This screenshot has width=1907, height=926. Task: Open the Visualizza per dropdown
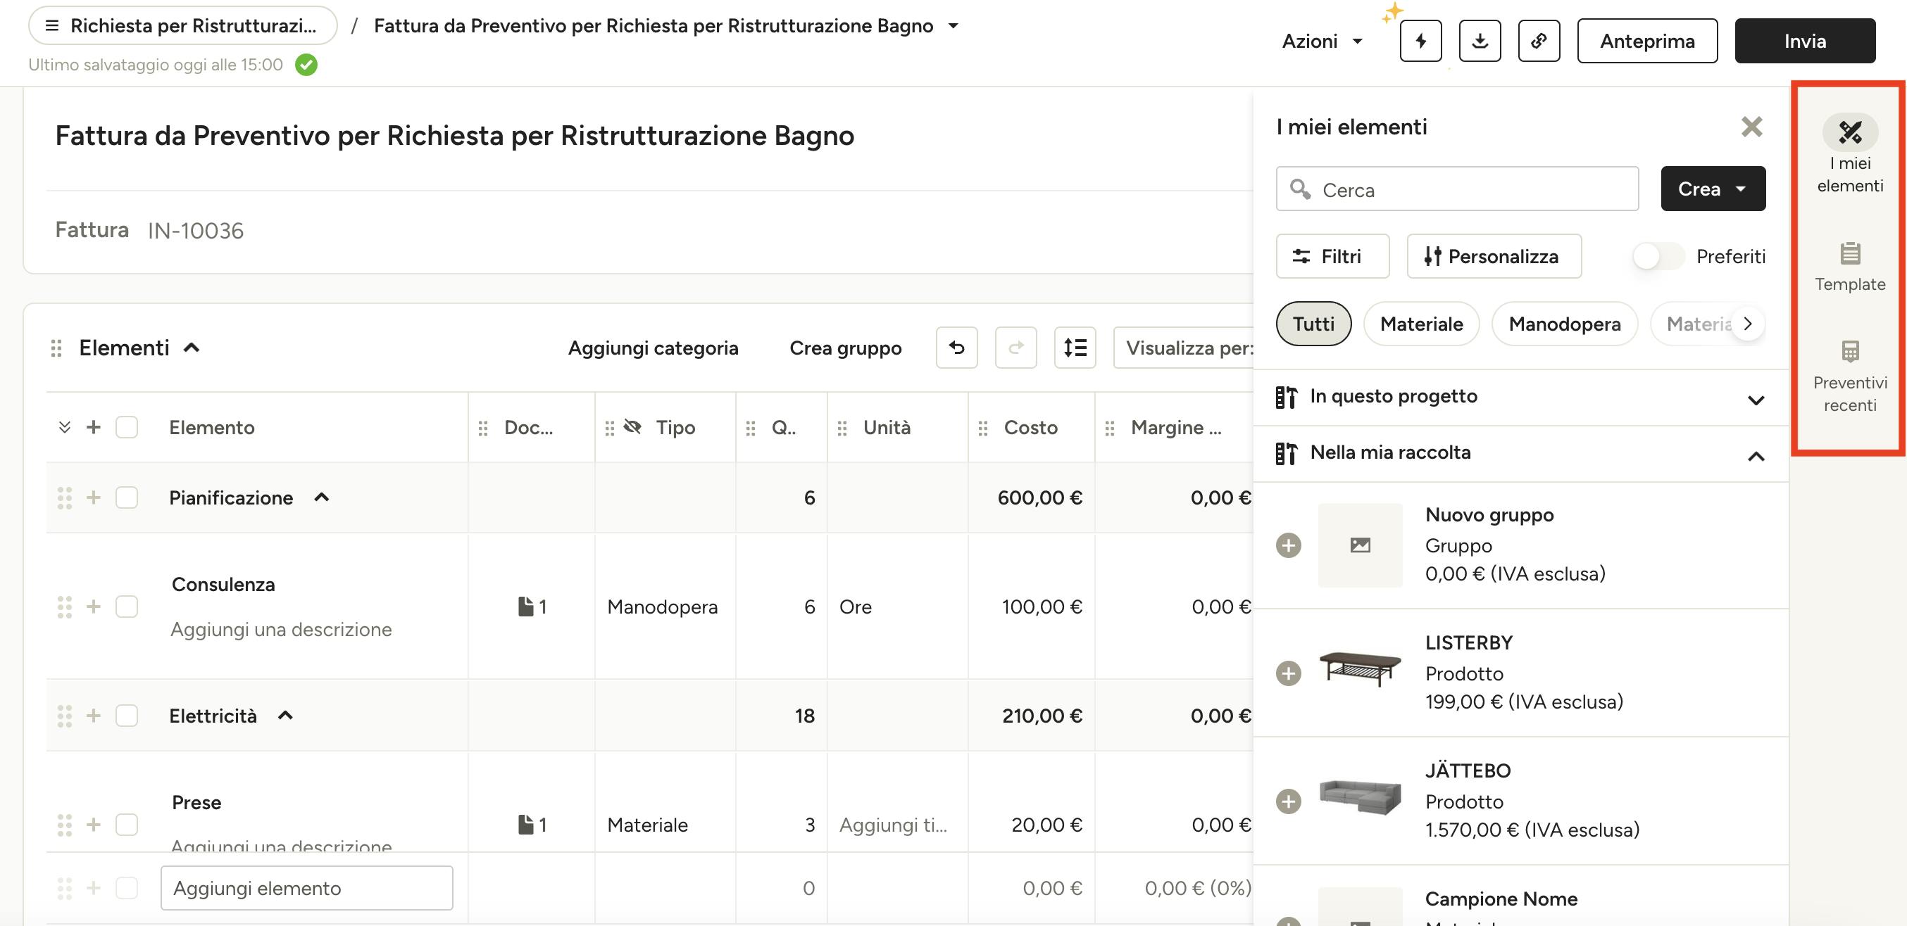pyautogui.click(x=1183, y=348)
